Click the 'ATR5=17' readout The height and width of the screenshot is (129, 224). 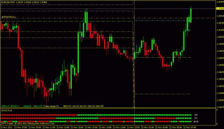coord(5,106)
